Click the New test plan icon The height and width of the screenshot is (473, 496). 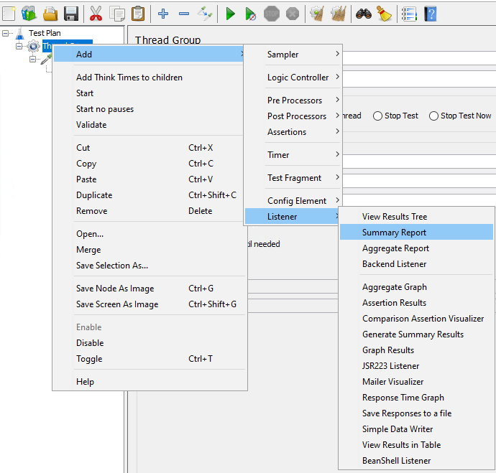(9, 13)
